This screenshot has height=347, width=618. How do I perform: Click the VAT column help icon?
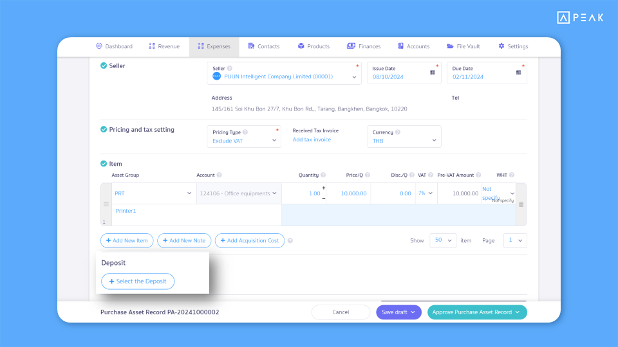(x=431, y=175)
